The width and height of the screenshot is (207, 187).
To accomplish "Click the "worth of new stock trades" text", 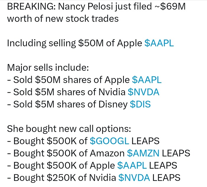I will click(x=63, y=19).
